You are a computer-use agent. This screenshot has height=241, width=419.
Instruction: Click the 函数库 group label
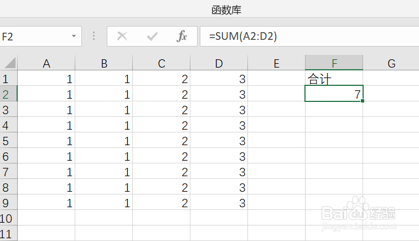point(226,10)
